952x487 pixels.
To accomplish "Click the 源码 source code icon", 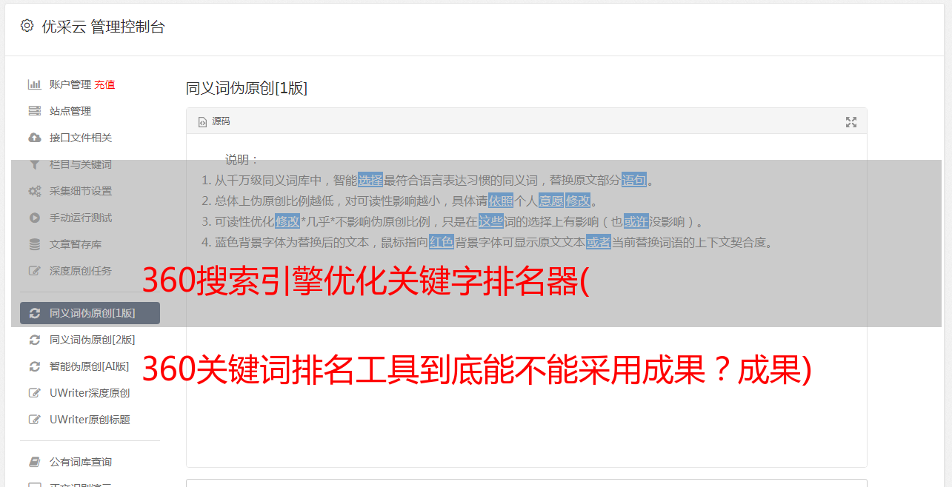I will [202, 122].
